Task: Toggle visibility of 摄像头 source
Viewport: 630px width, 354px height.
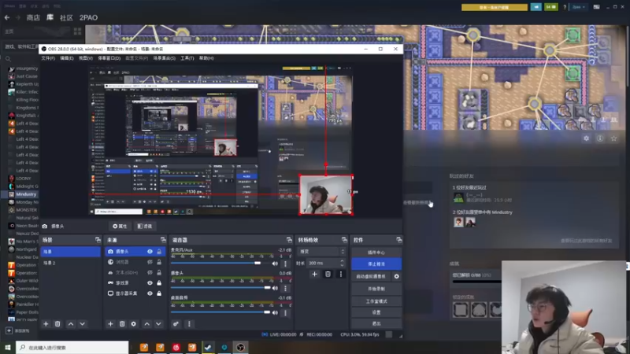Action: pos(150,251)
